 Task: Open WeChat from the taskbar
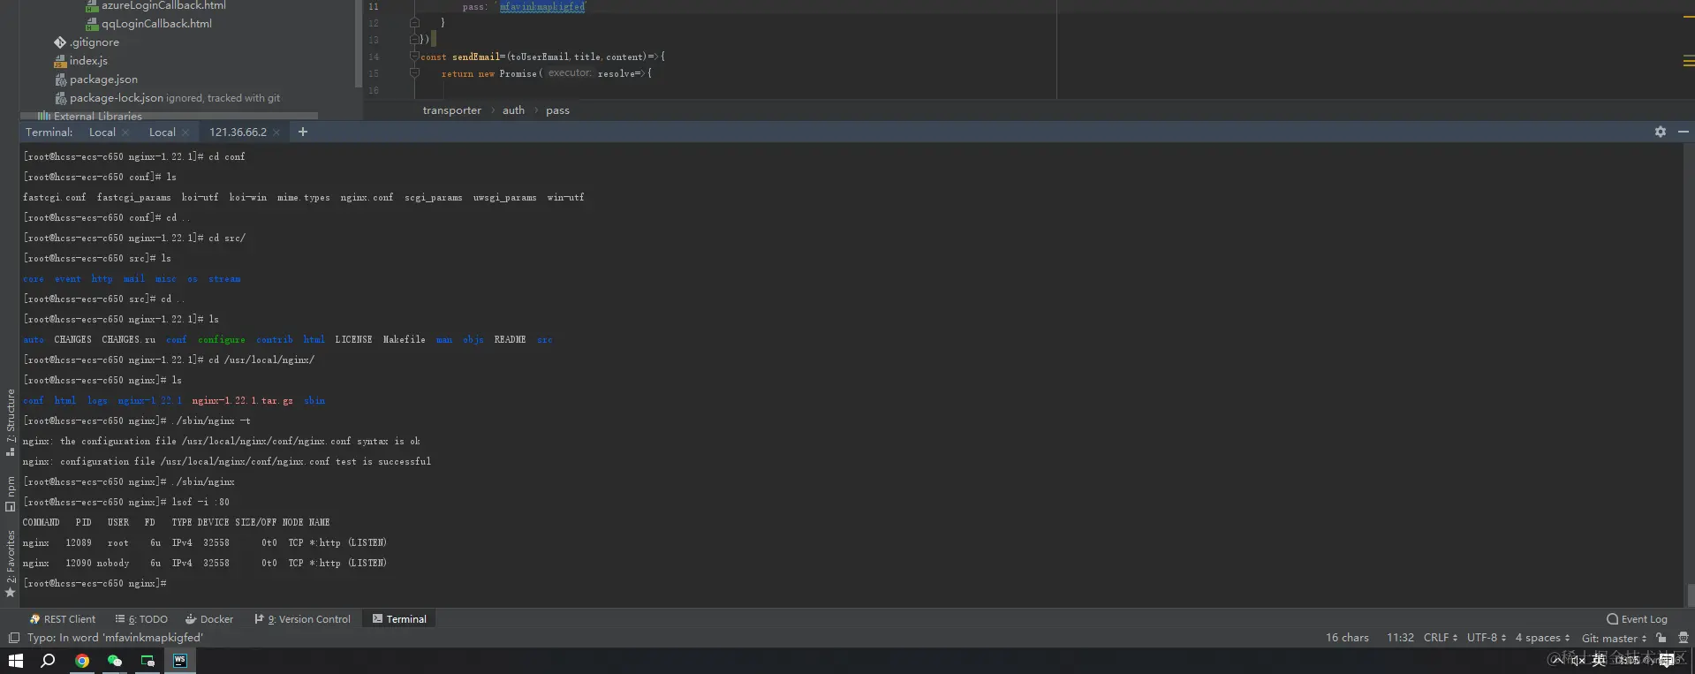(114, 661)
